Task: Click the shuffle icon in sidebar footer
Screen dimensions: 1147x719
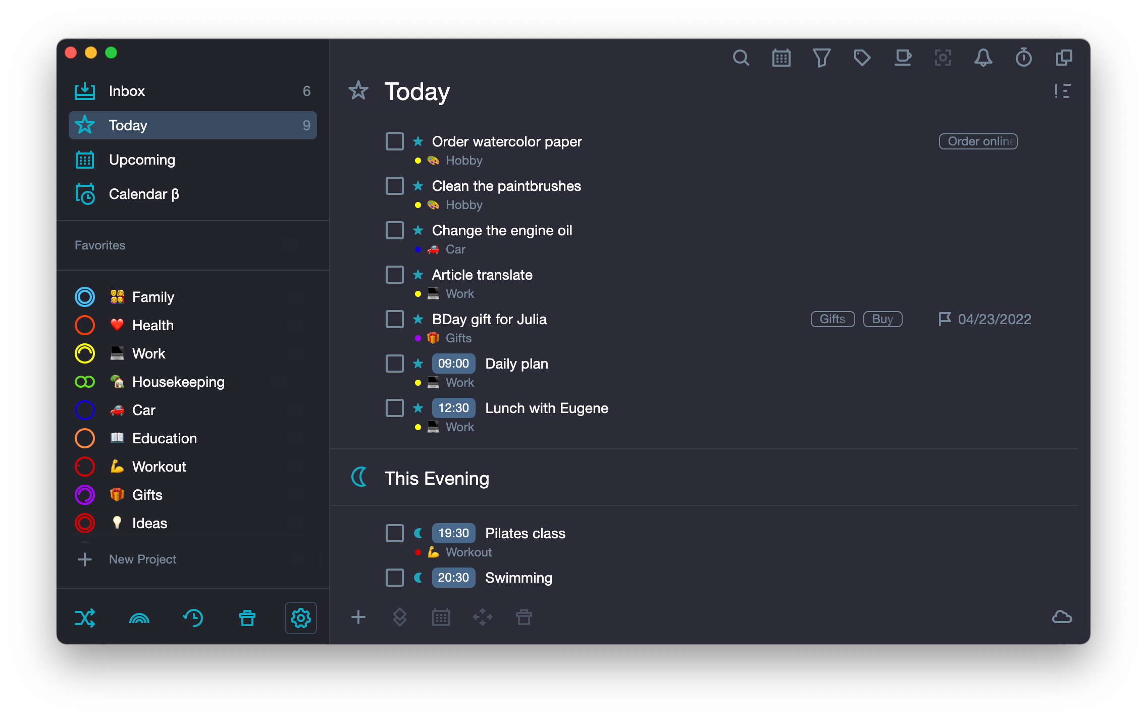Action: click(85, 618)
